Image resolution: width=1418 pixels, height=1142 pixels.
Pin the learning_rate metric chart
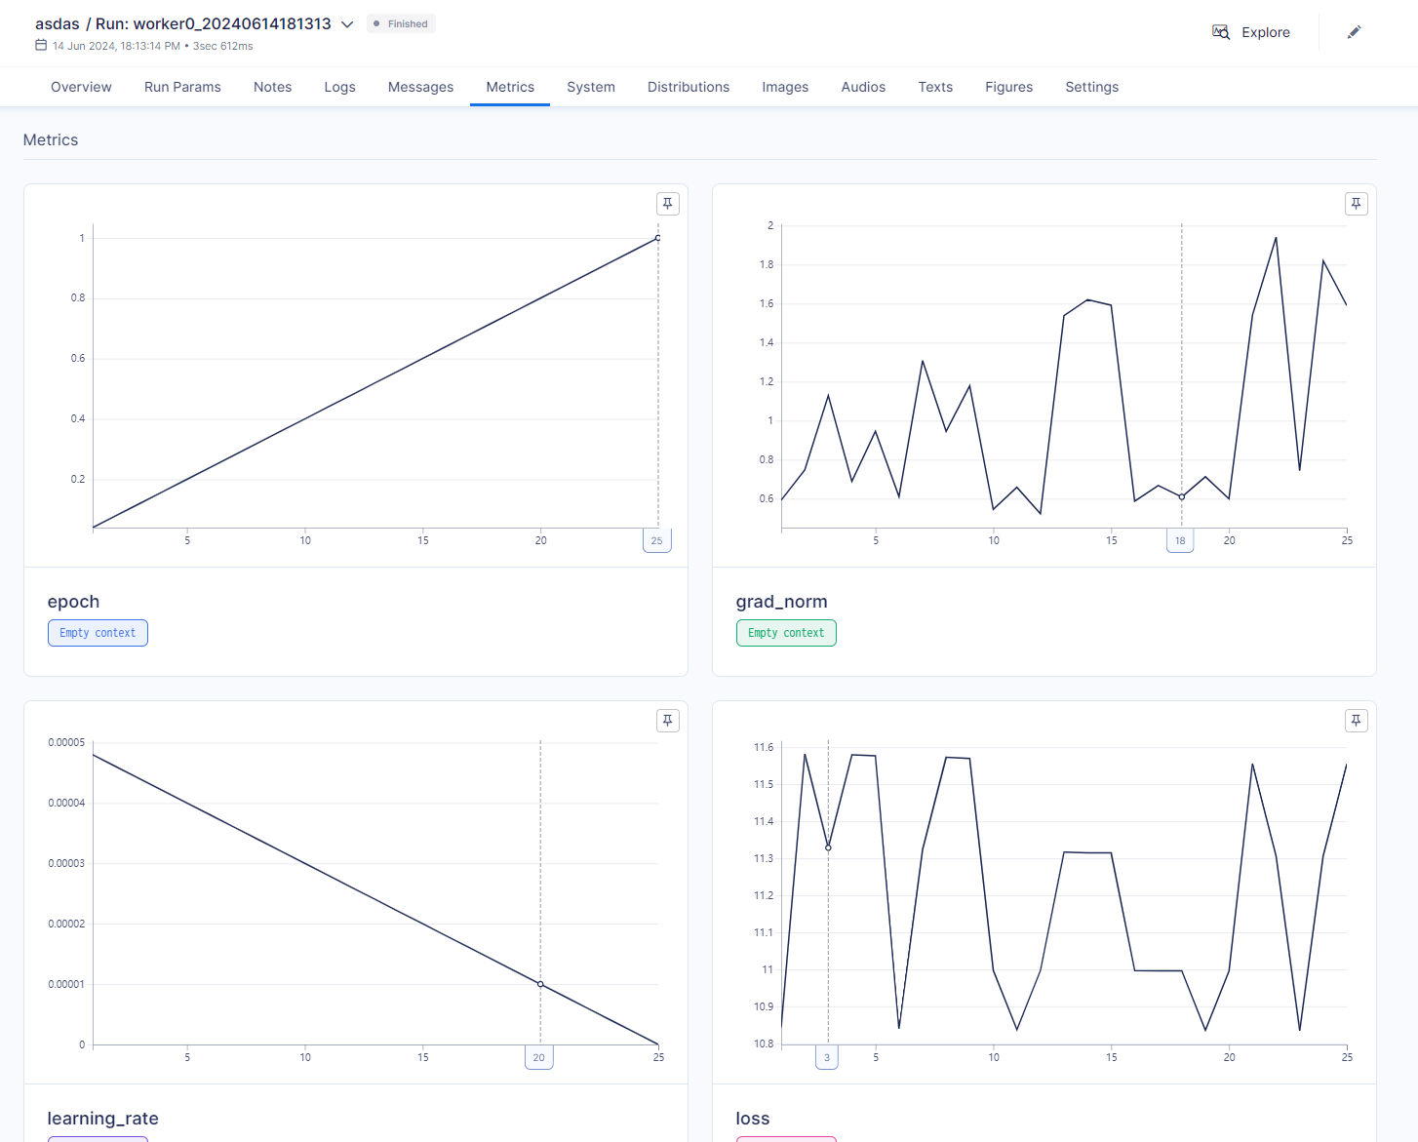(667, 721)
